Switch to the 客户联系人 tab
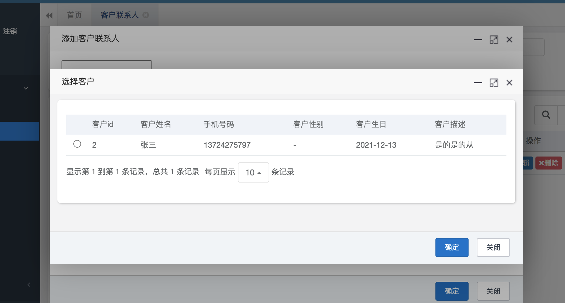This screenshot has height=303, width=565. [119, 15]
